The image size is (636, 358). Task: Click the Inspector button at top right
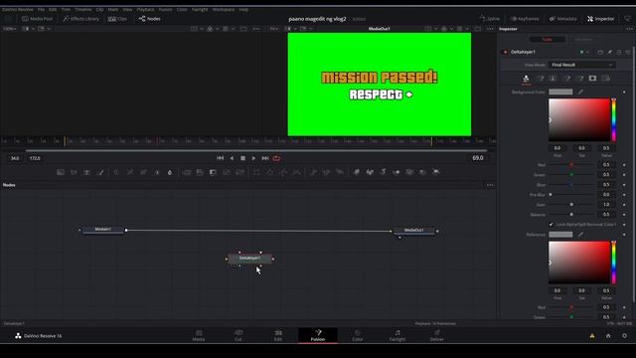(600, 19)
